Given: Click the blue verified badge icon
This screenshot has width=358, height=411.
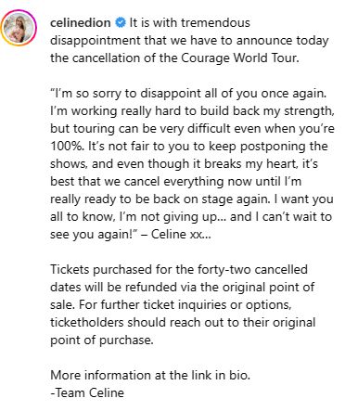Looking at the screenshot, I should point(121,23).
